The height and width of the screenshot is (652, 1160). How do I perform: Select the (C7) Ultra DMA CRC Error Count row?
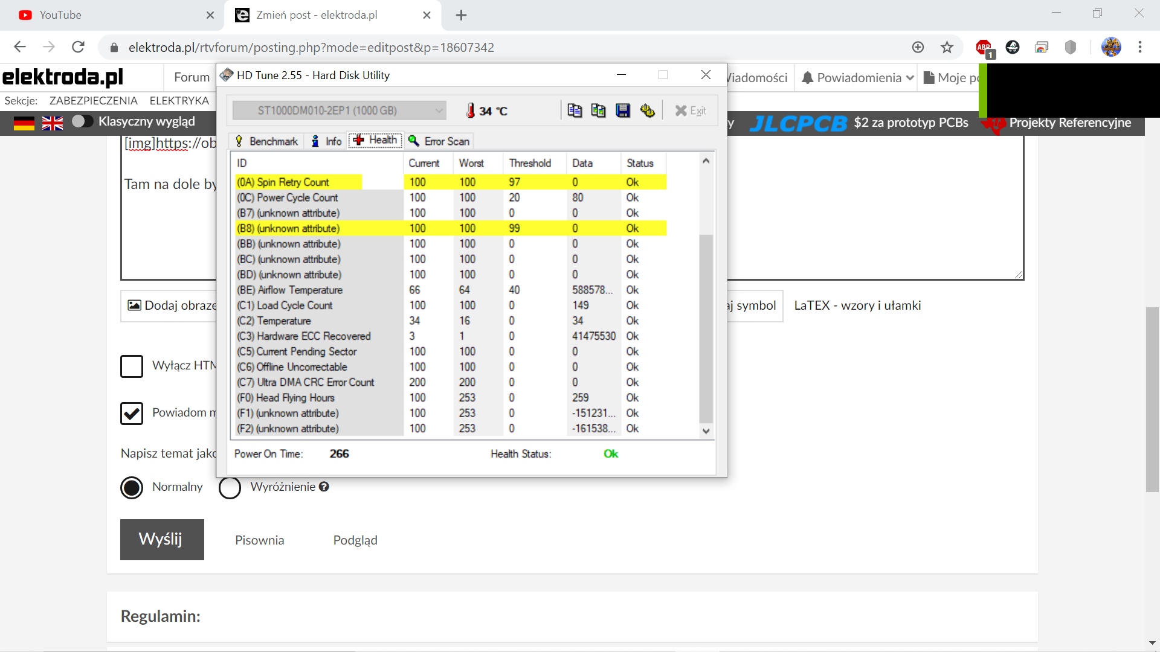point(451,382)
